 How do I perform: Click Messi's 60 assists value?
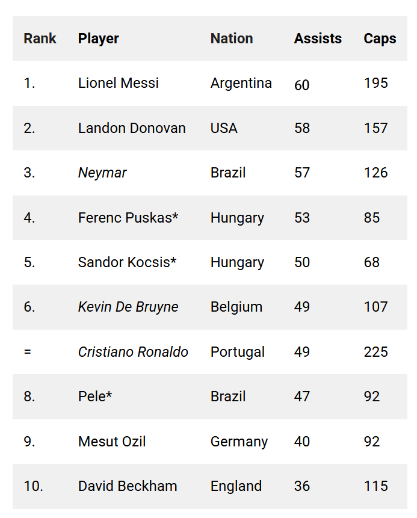click(301, 85)
